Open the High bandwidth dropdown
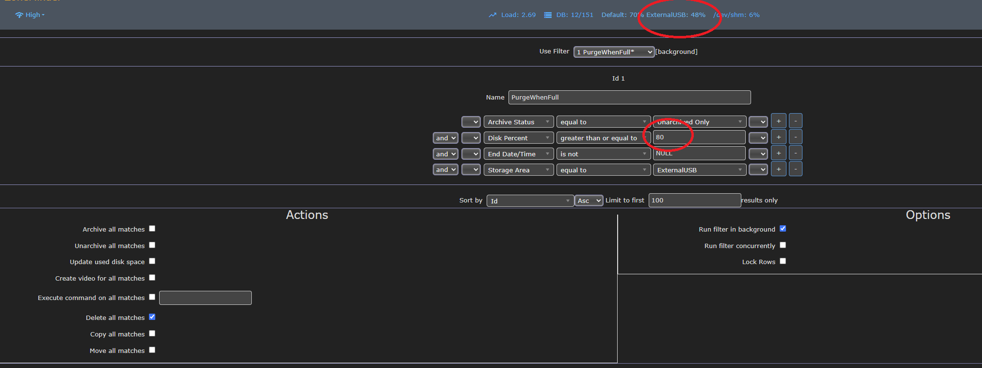Image resolution: width=982 pixels, height=368 pixels. (x=30, y=15)
